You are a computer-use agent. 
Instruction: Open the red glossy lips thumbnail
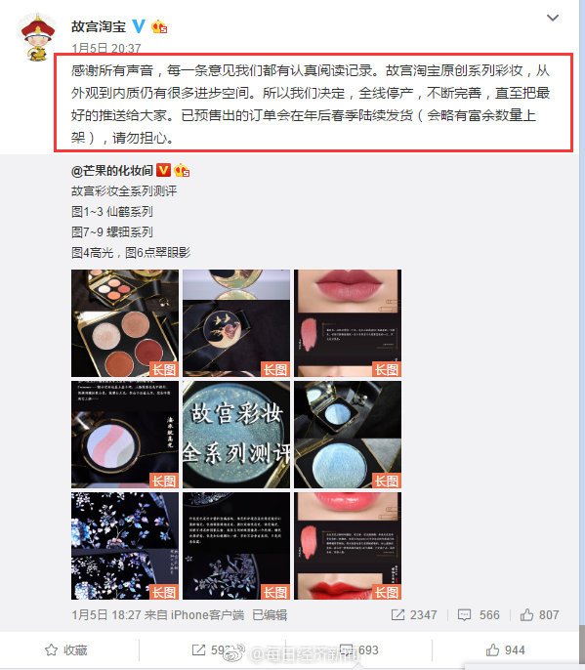(348, 546)
